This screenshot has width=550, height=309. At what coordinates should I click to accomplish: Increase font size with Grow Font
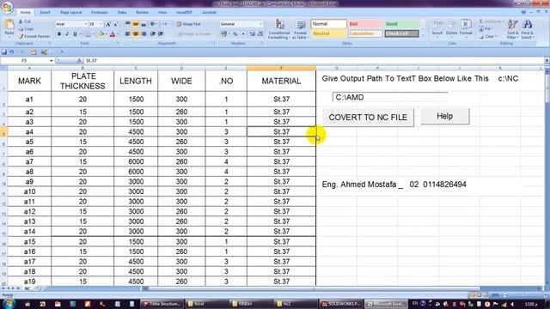(x=108, y=24)
